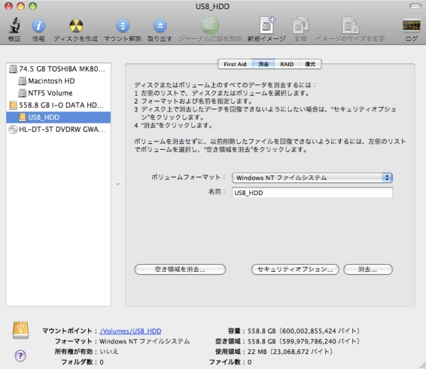Click the マウント解除 (Unmount) icon
The height and width of the screenshot is (369, 426).
coord(122,26)
